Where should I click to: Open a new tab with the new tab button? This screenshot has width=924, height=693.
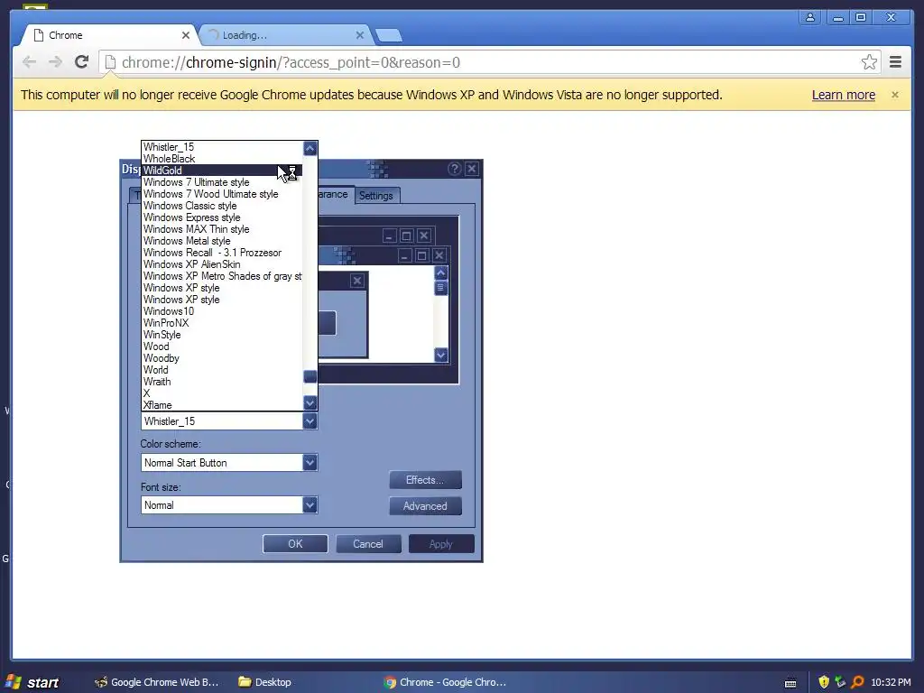tap(389, 35)
